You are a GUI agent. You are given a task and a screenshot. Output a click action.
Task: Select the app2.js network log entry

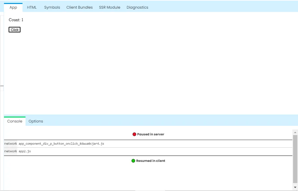click(x=148, y=151)
